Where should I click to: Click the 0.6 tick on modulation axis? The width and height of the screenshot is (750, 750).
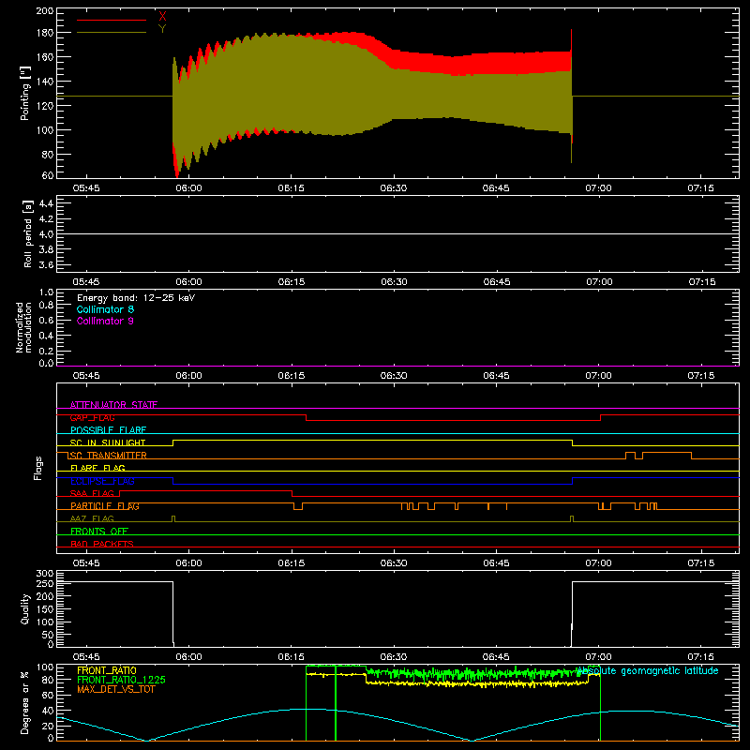(x=46, y=320)
